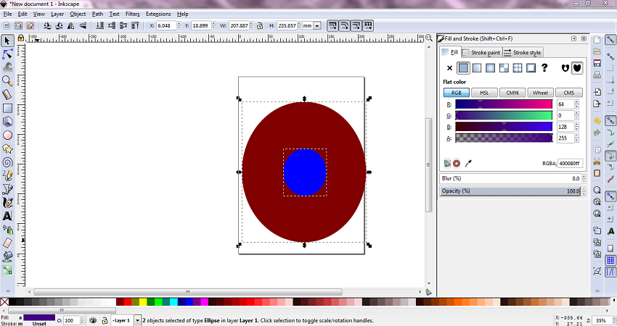Expand the toolbox overflow chevron
This screenshot has height=326, width=617.
pos(7,291)
